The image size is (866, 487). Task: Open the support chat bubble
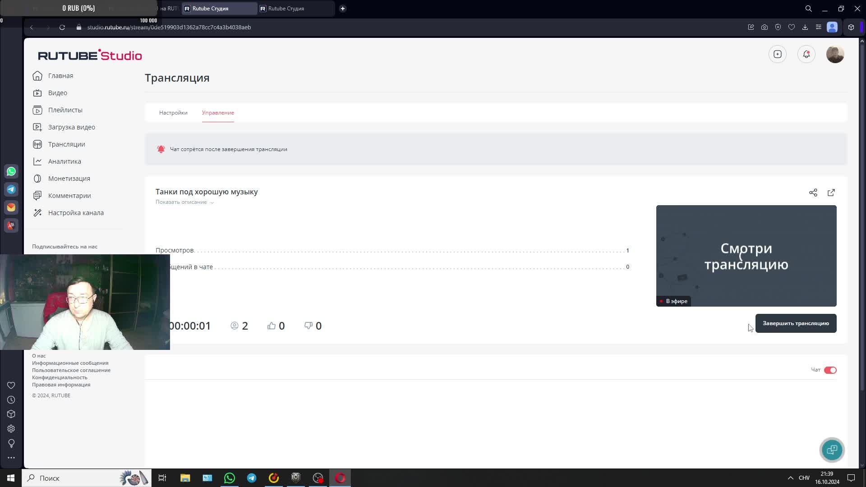pyautogui.click(x=832, y=450)
